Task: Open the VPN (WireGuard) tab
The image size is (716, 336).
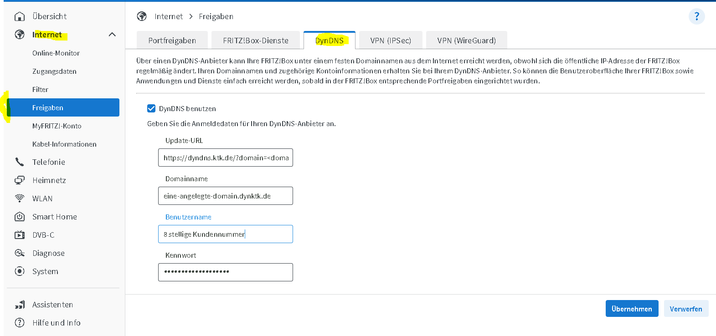Action: point(466,41)
